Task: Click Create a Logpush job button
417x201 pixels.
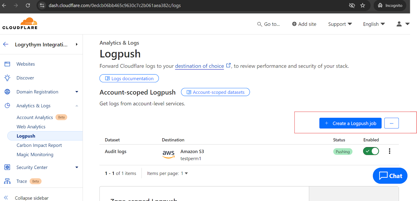Action: (350, 123)
